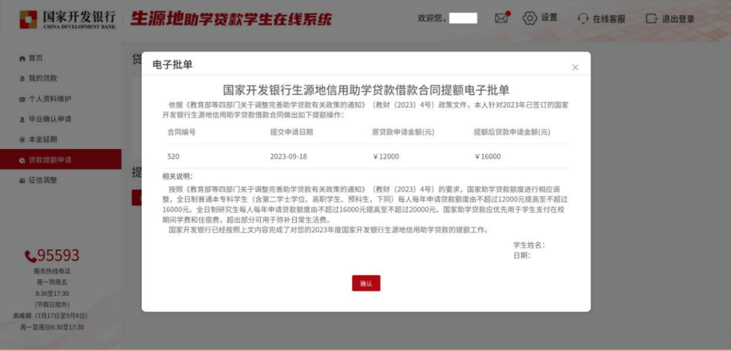
Task: Open 本金延期 sidebar item
Action: [x=43, y=139]
